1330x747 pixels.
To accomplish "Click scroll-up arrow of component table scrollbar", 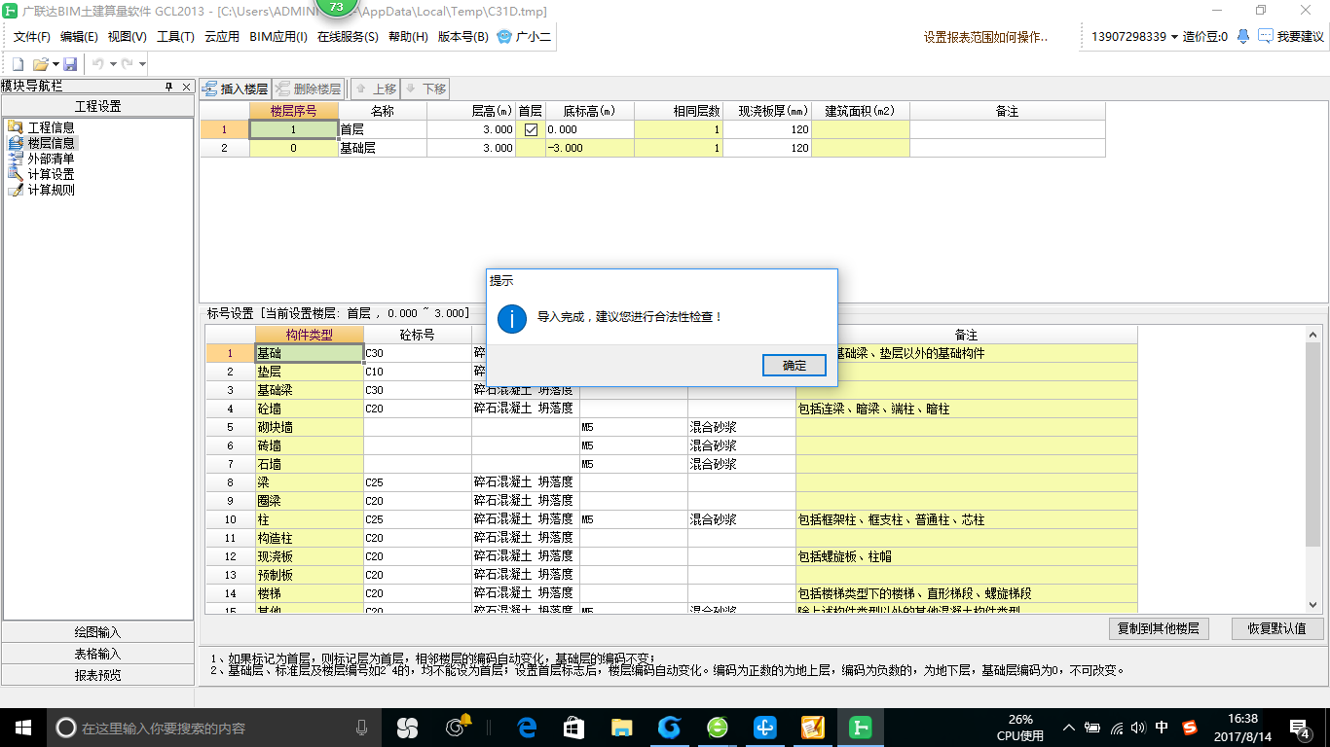I will tap(1312, 334).
